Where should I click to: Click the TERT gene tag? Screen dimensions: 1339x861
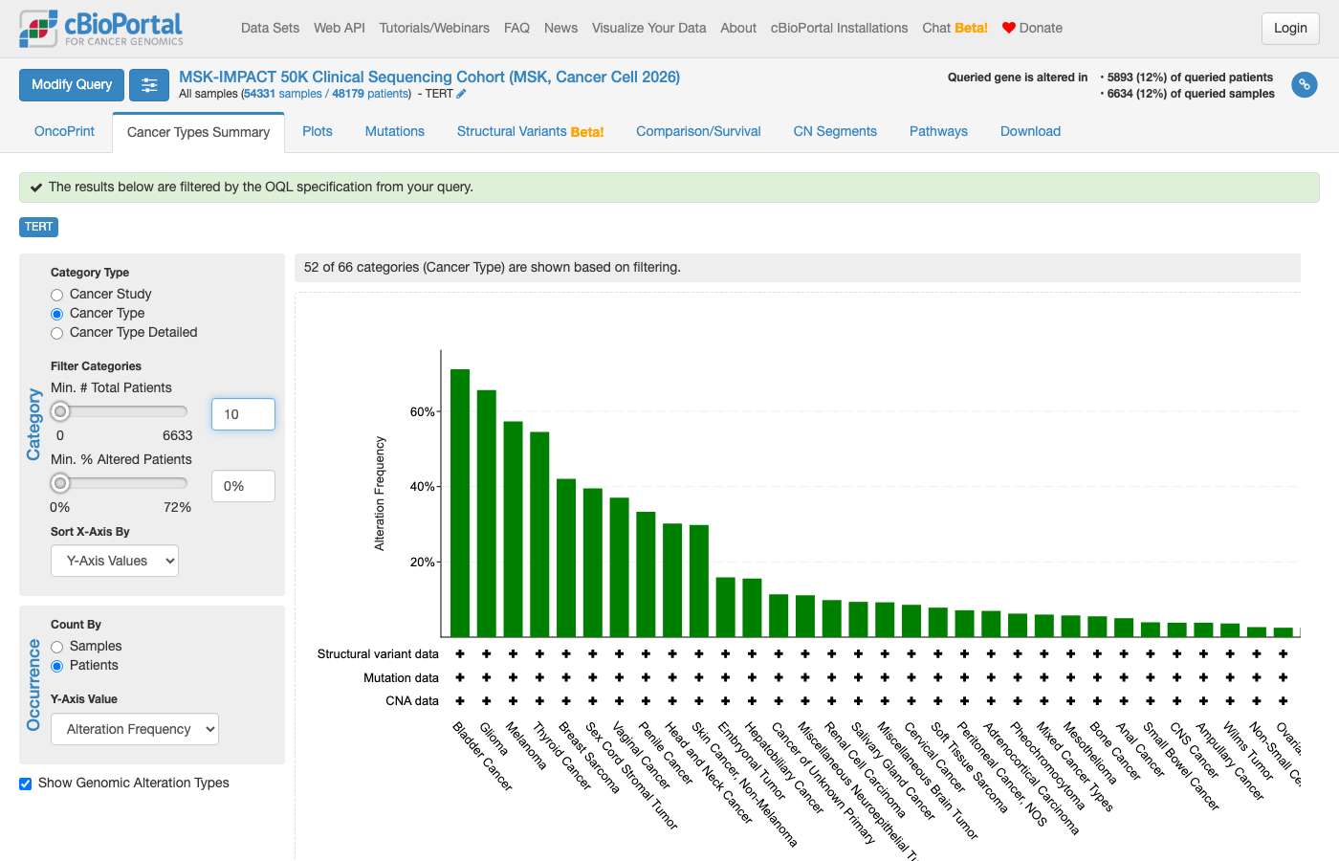coord(39,227)
